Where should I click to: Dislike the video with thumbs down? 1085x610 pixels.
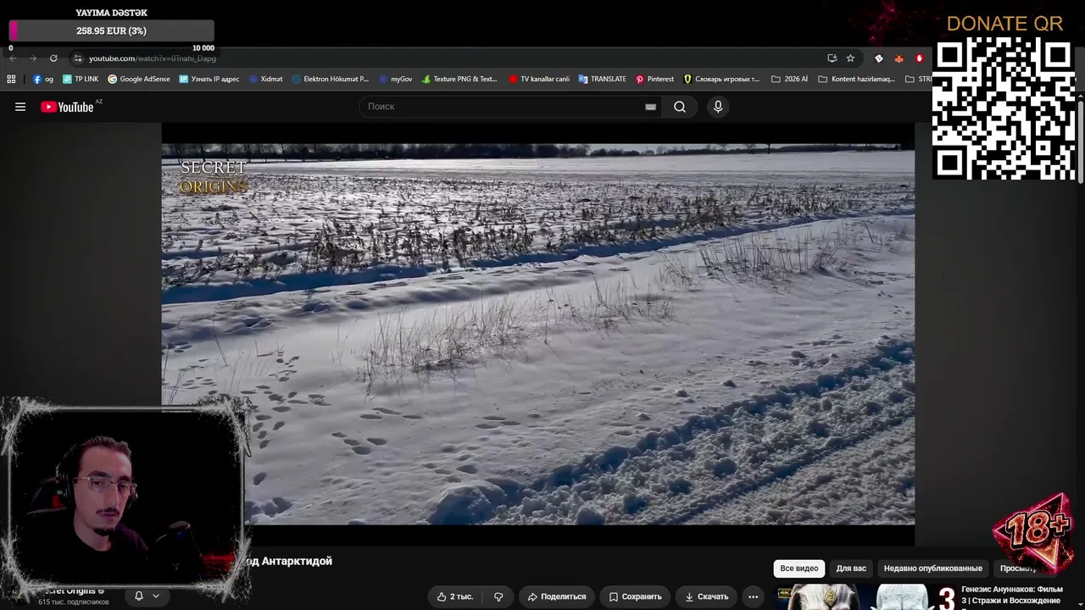(498, 596)
